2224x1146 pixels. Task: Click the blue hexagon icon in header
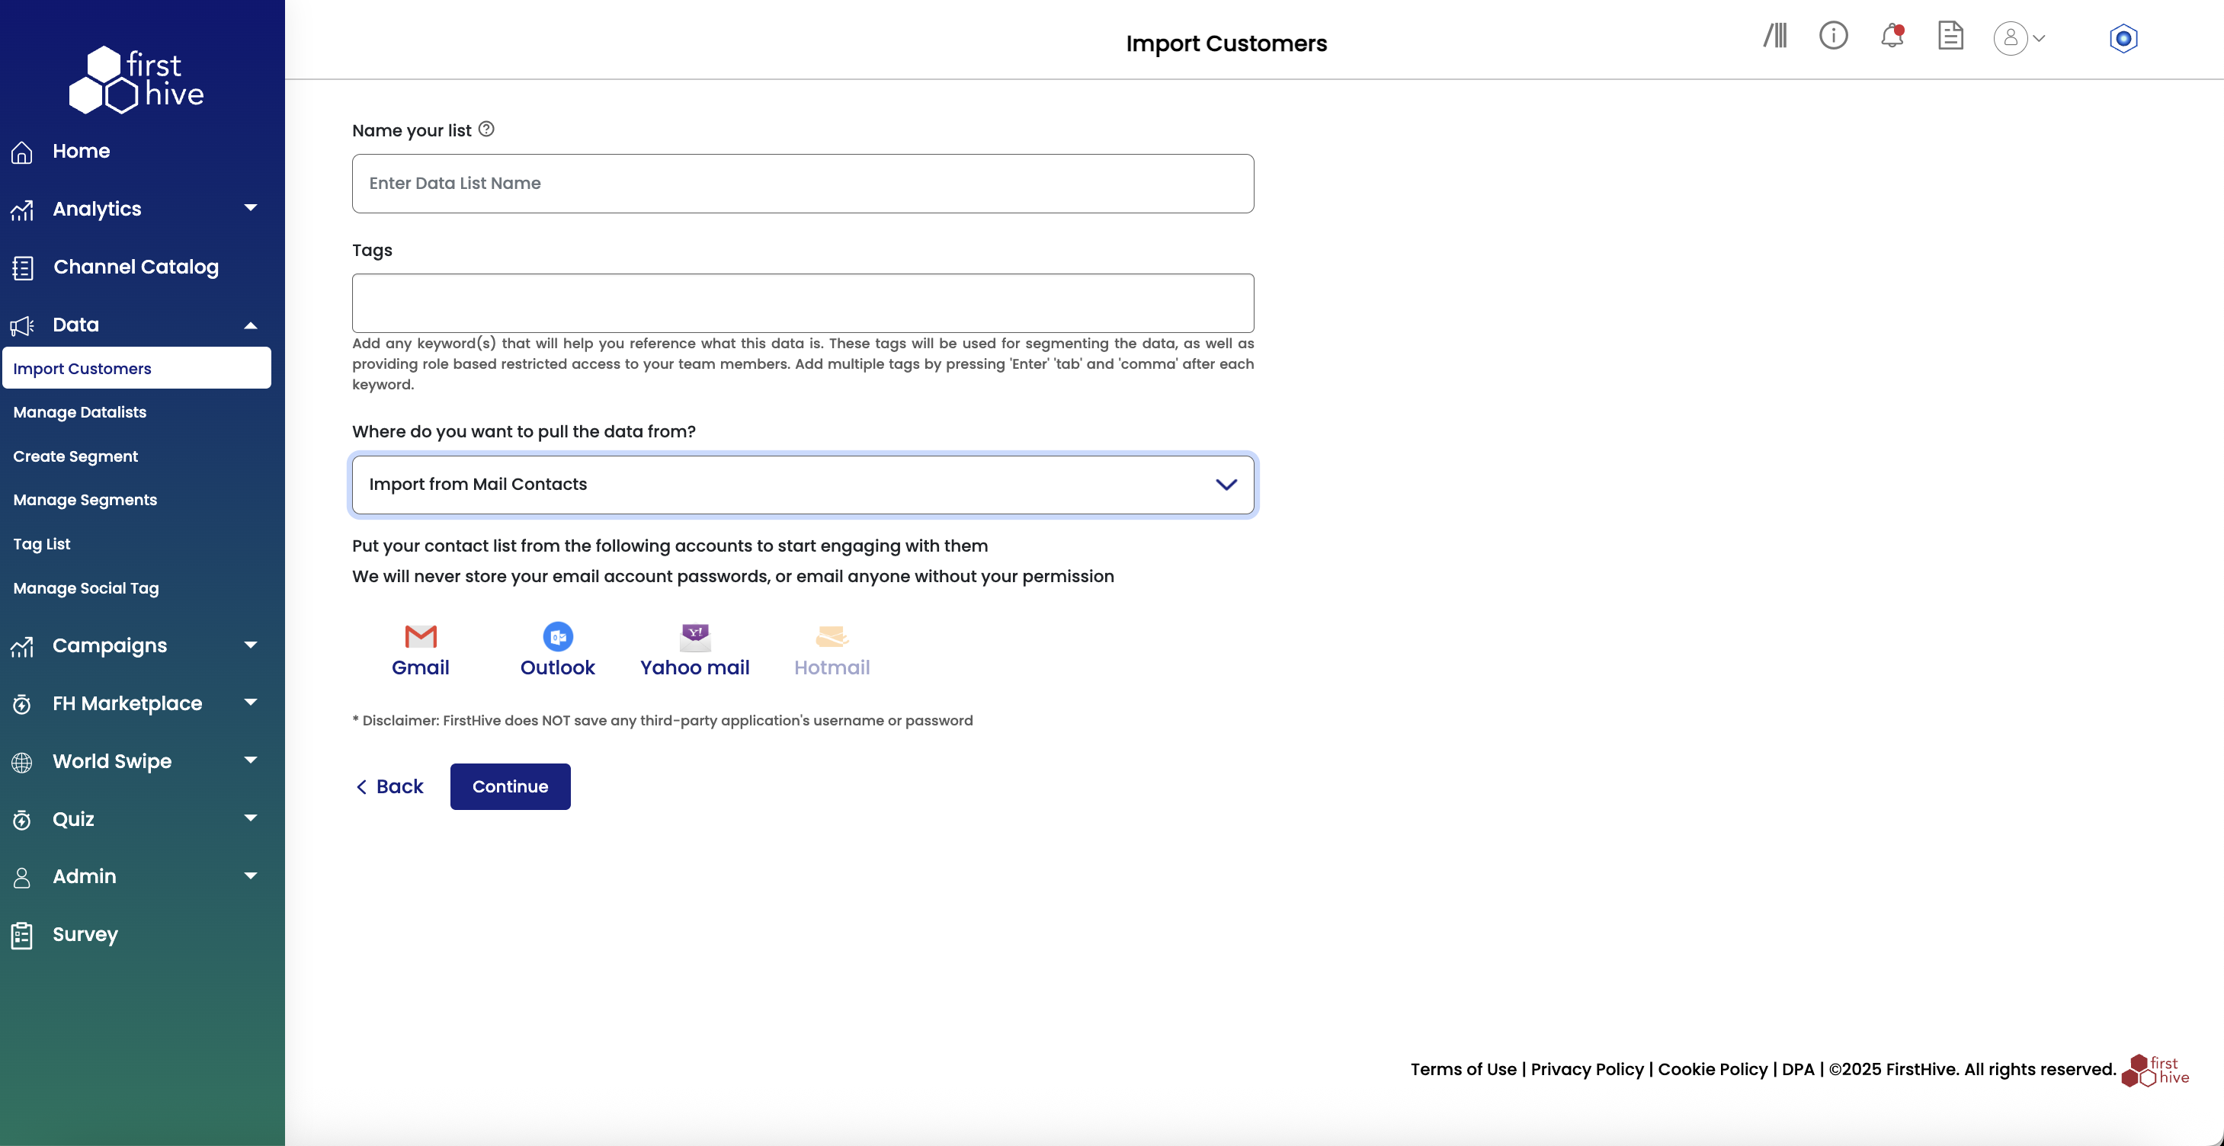tap(2124, 38)
